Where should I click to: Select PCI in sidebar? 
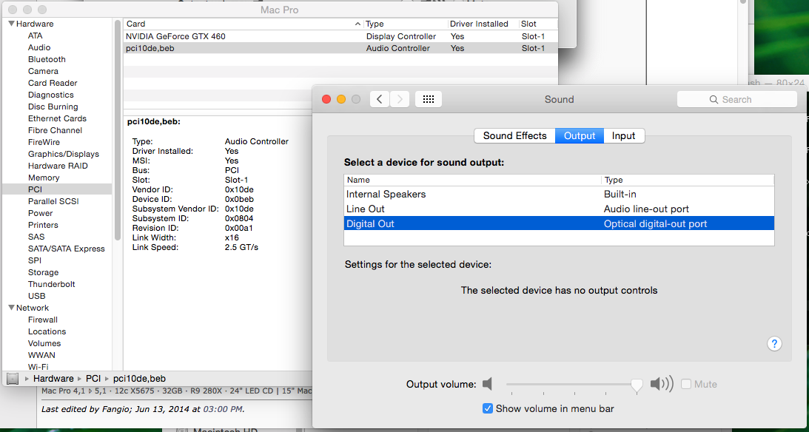pos(35,189)
